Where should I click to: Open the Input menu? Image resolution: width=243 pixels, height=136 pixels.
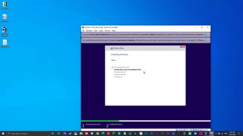click(x=101, y=31)
